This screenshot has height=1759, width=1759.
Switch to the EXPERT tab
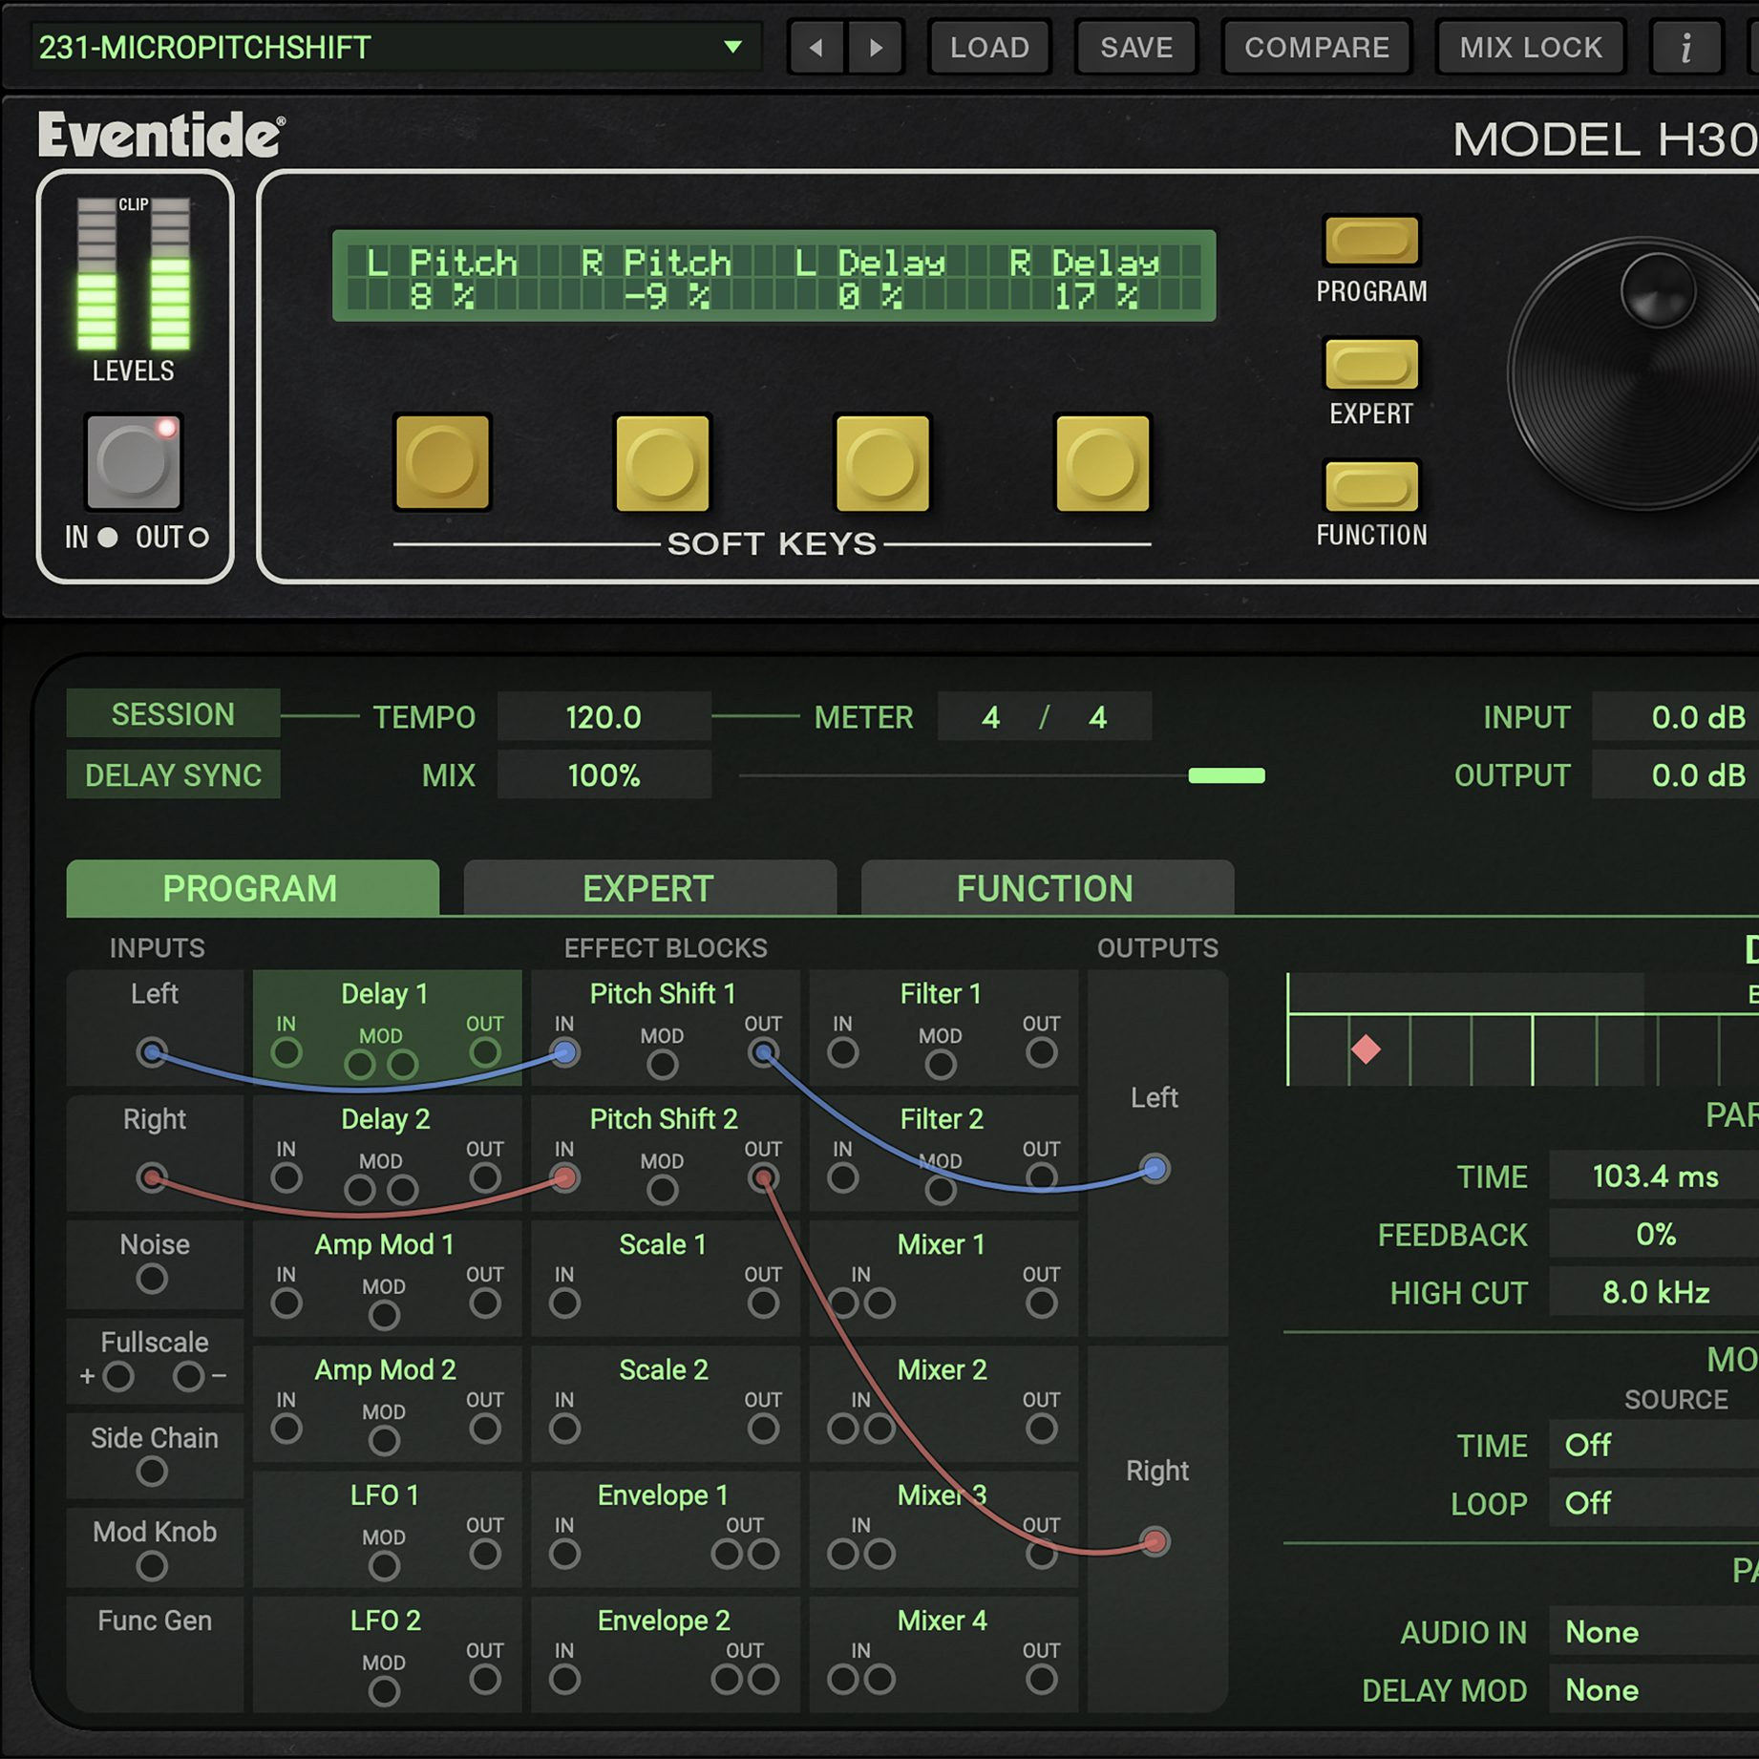(x=649, y=888)
